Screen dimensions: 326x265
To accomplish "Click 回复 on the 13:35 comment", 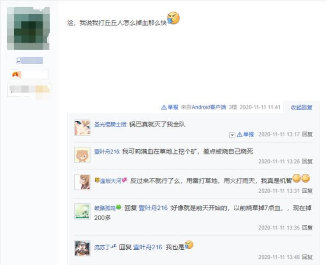I will [307, 228].
